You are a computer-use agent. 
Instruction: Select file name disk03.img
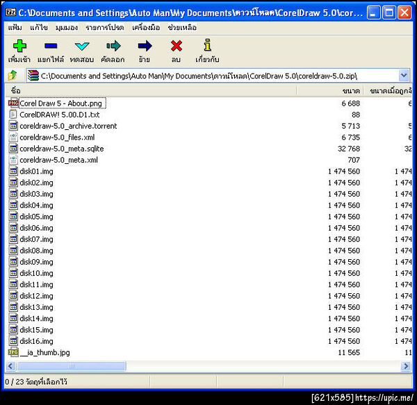click(36, 194)
